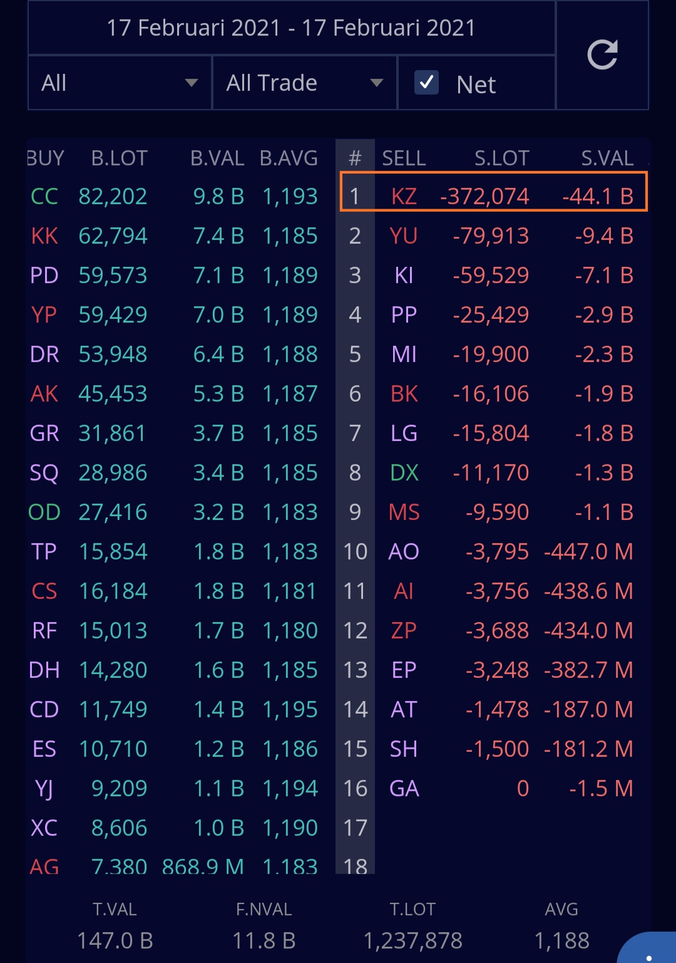The image size is (676, 963).
Task: Tap the BUY column header
Action: coord(46,158)
